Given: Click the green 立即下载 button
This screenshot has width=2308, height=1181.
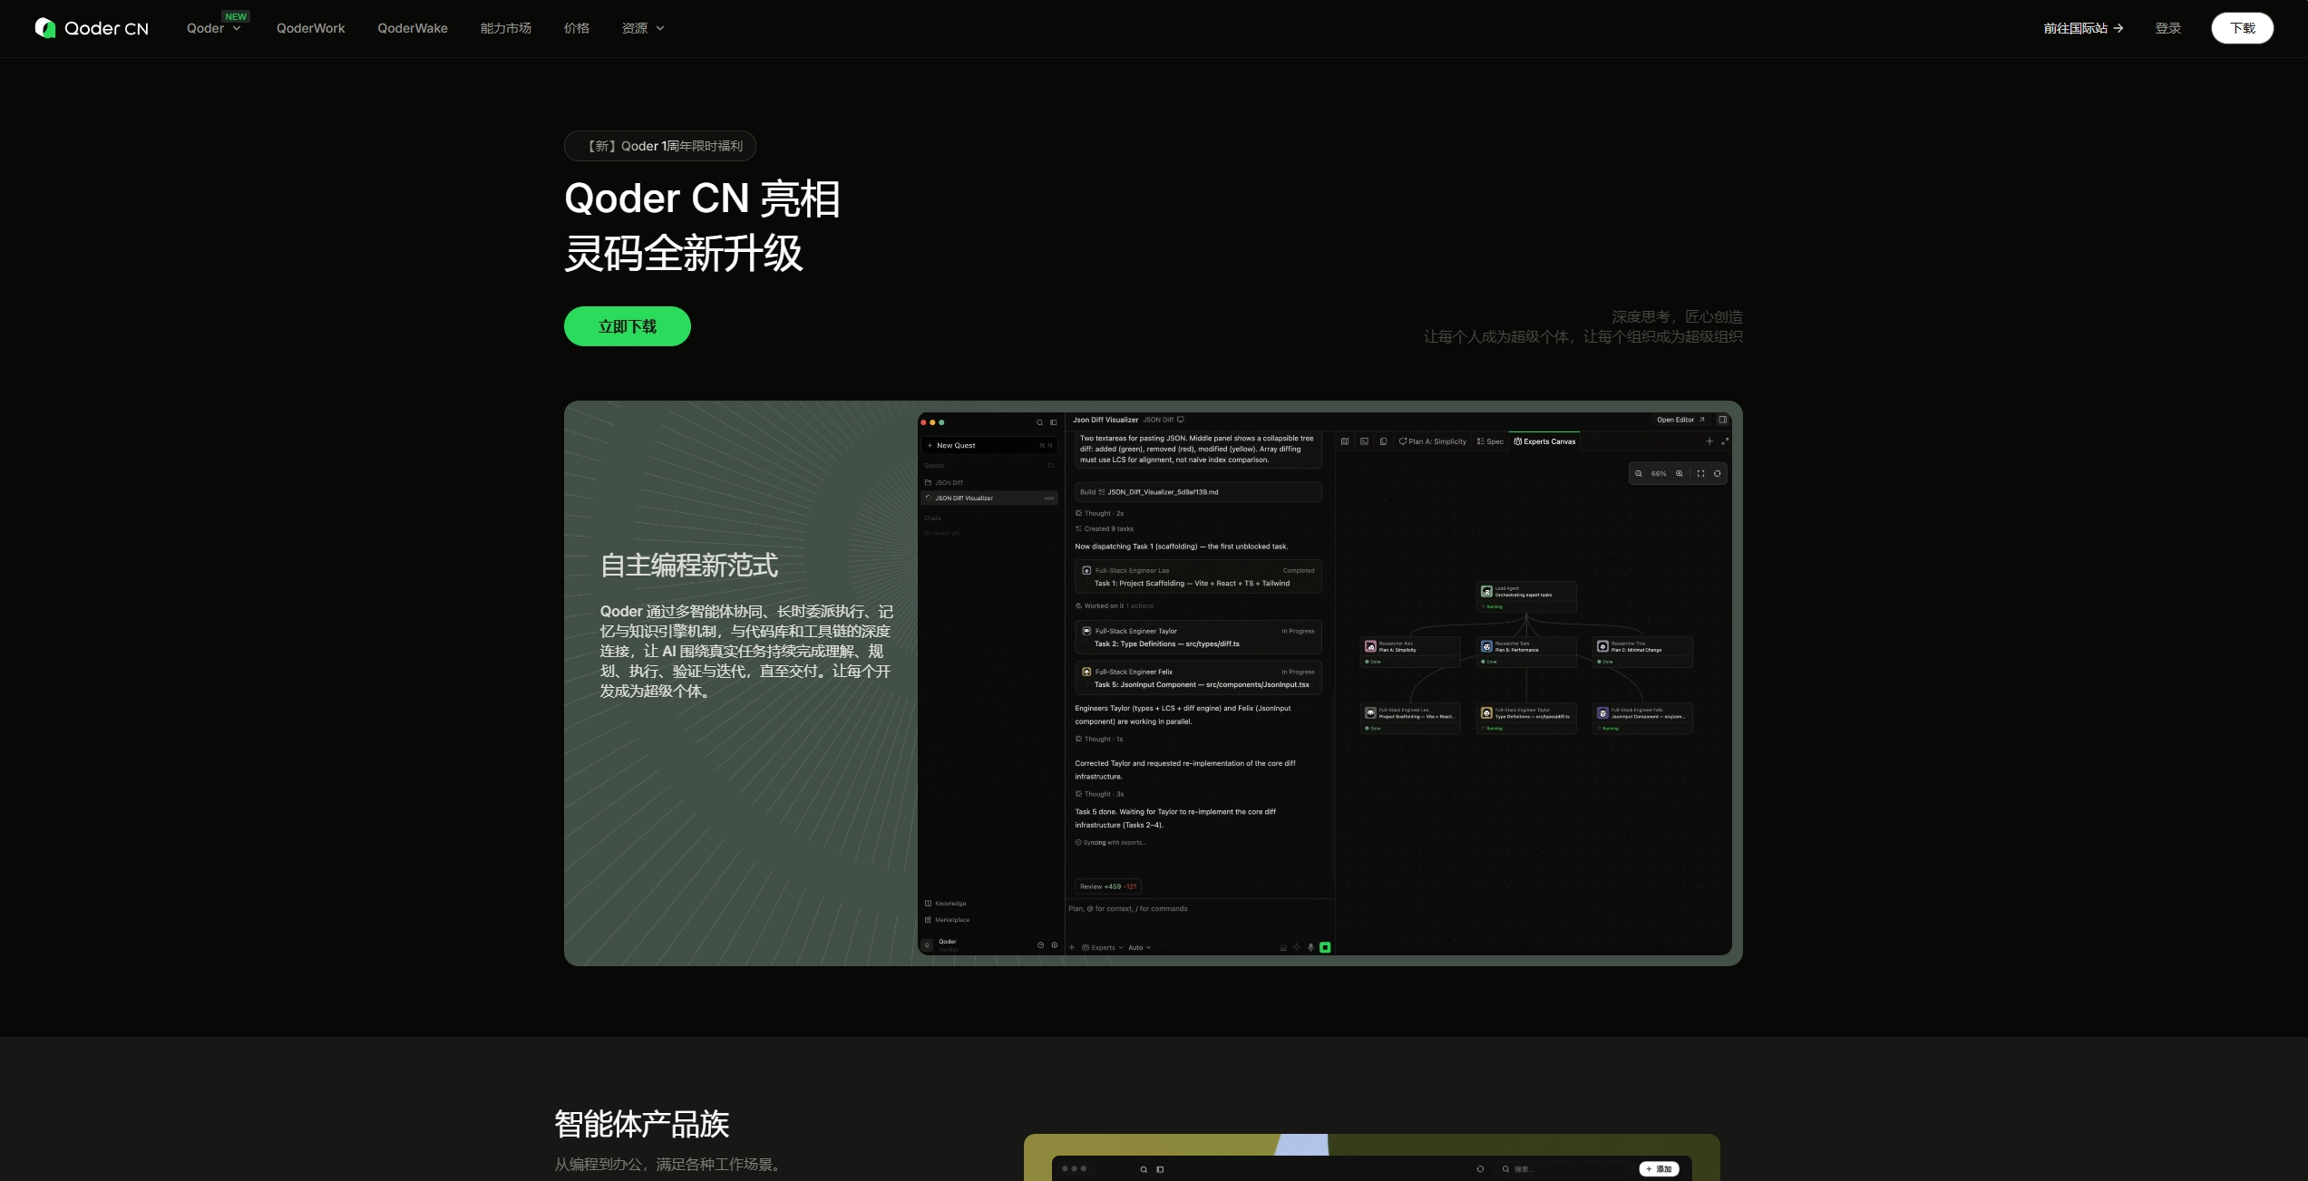Looking at the screenshot, I should 628,326.
